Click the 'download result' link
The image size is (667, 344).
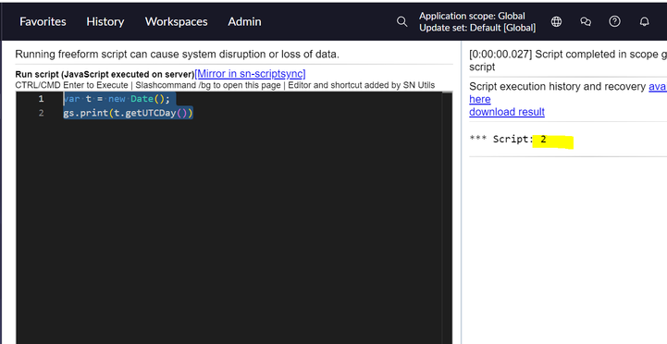point(507,112)
